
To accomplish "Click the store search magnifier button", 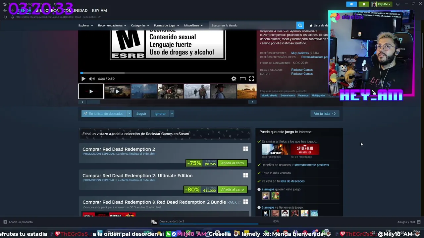I will [300, 25].
